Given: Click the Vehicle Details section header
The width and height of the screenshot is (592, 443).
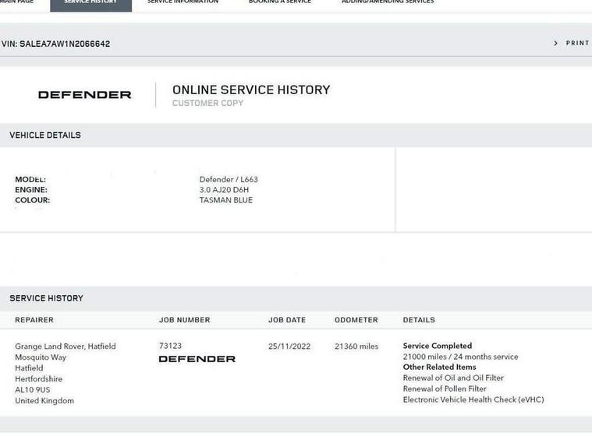Looking at the screenshot, I should click(x=45, y=135).
